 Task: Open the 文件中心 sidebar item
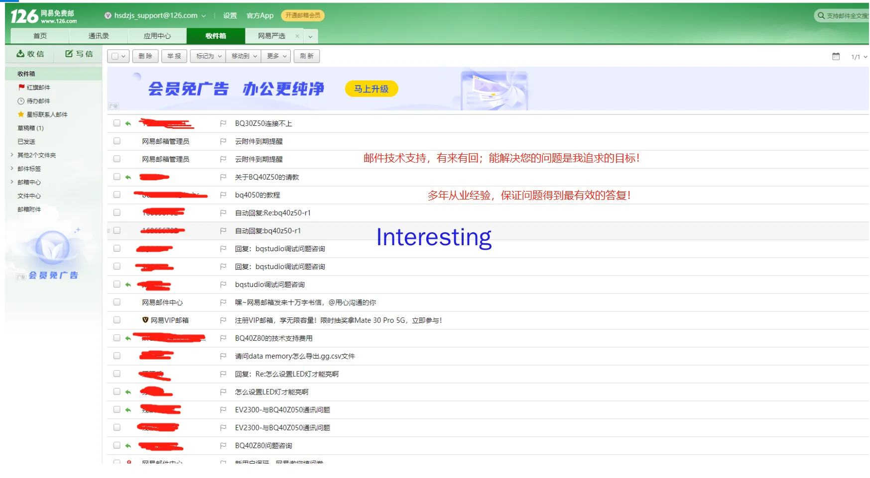pyautogui.click(x=29, y=195)
